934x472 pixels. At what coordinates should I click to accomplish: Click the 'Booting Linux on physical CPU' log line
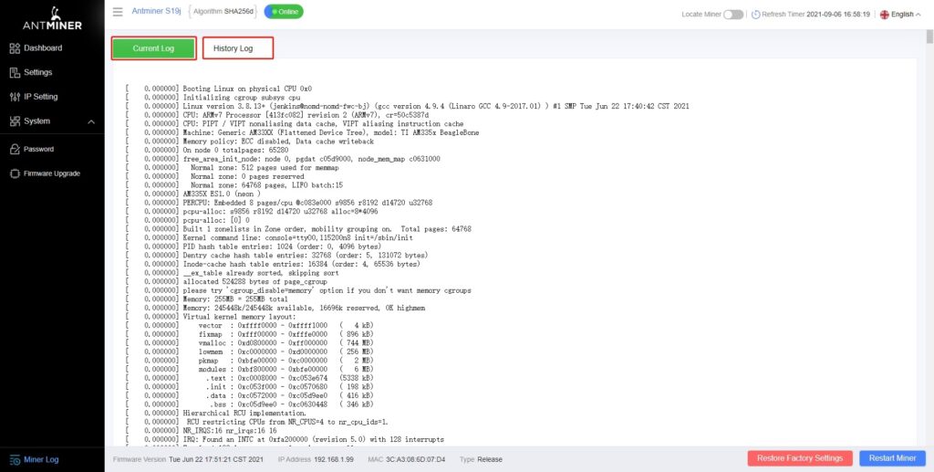tap(219, 89)
